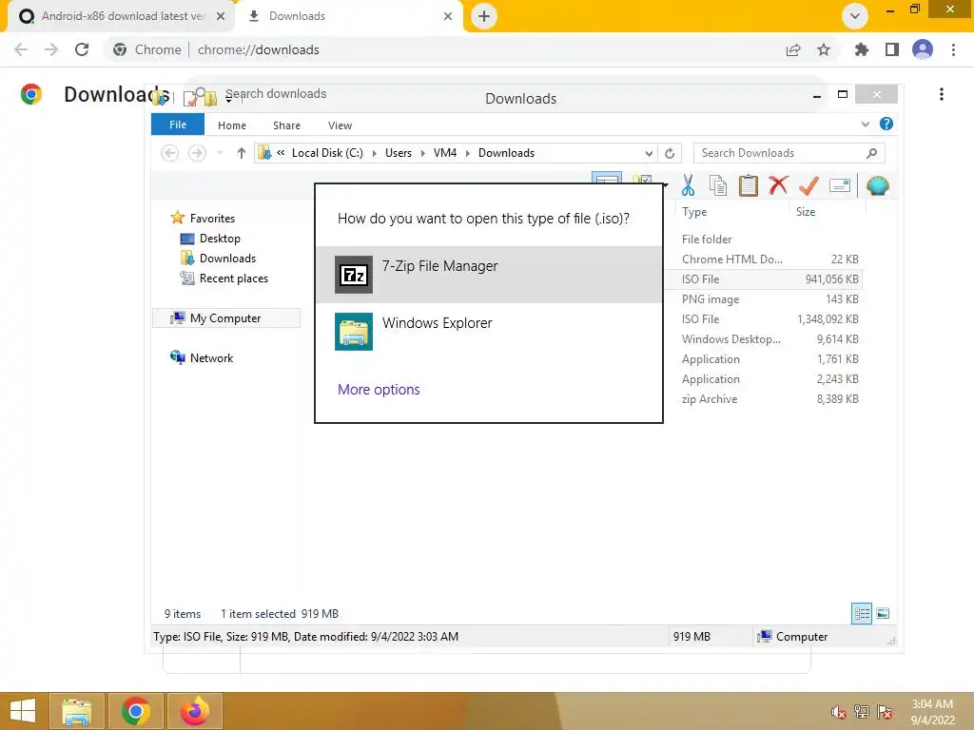Open the File ribbon tab
974x730 pixels.
point(178,125)
